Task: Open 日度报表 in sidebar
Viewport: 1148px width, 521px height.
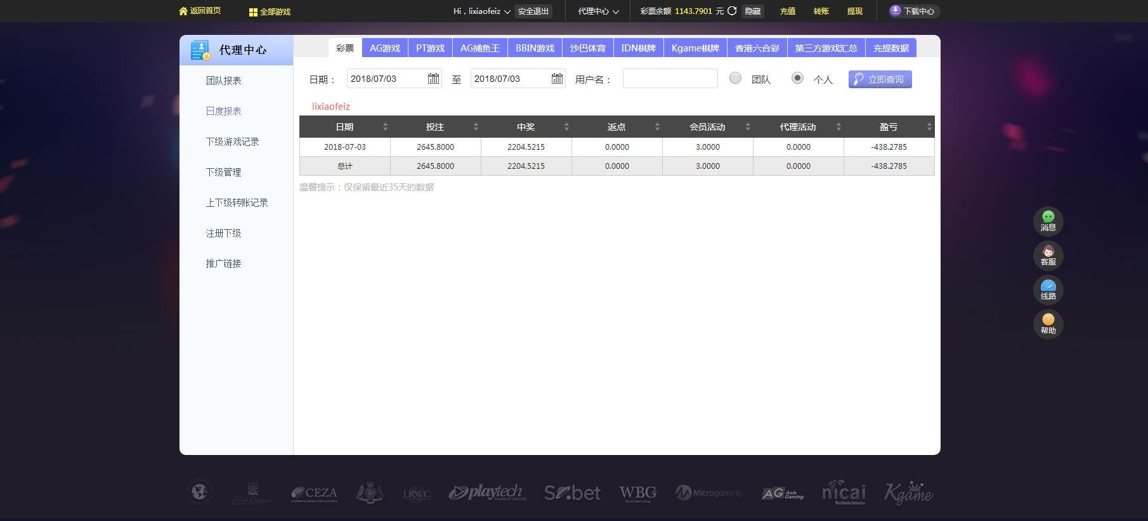Action: (x=223, y=111)
